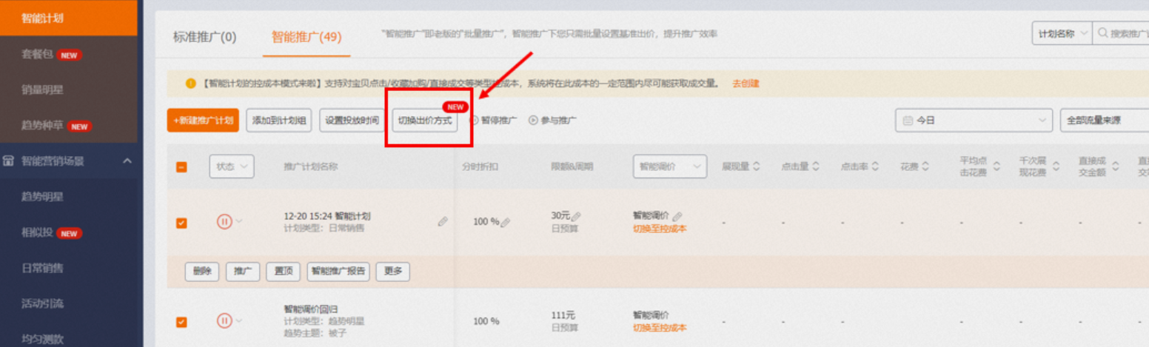
Task: Click pencil icon beside 智能调价 in first row
Action: pyautogui.click(x=677, y=216)
